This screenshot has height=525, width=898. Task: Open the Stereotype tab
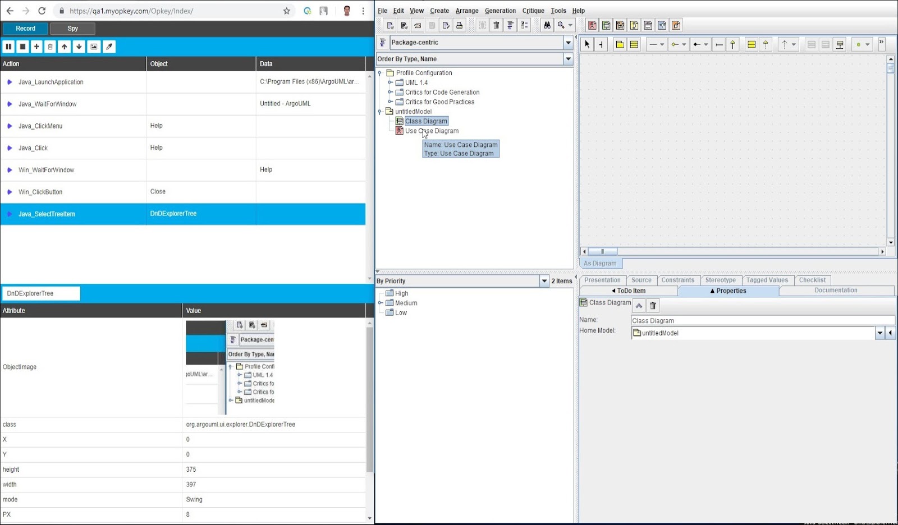pyautogui.click(x=720, y=280)
